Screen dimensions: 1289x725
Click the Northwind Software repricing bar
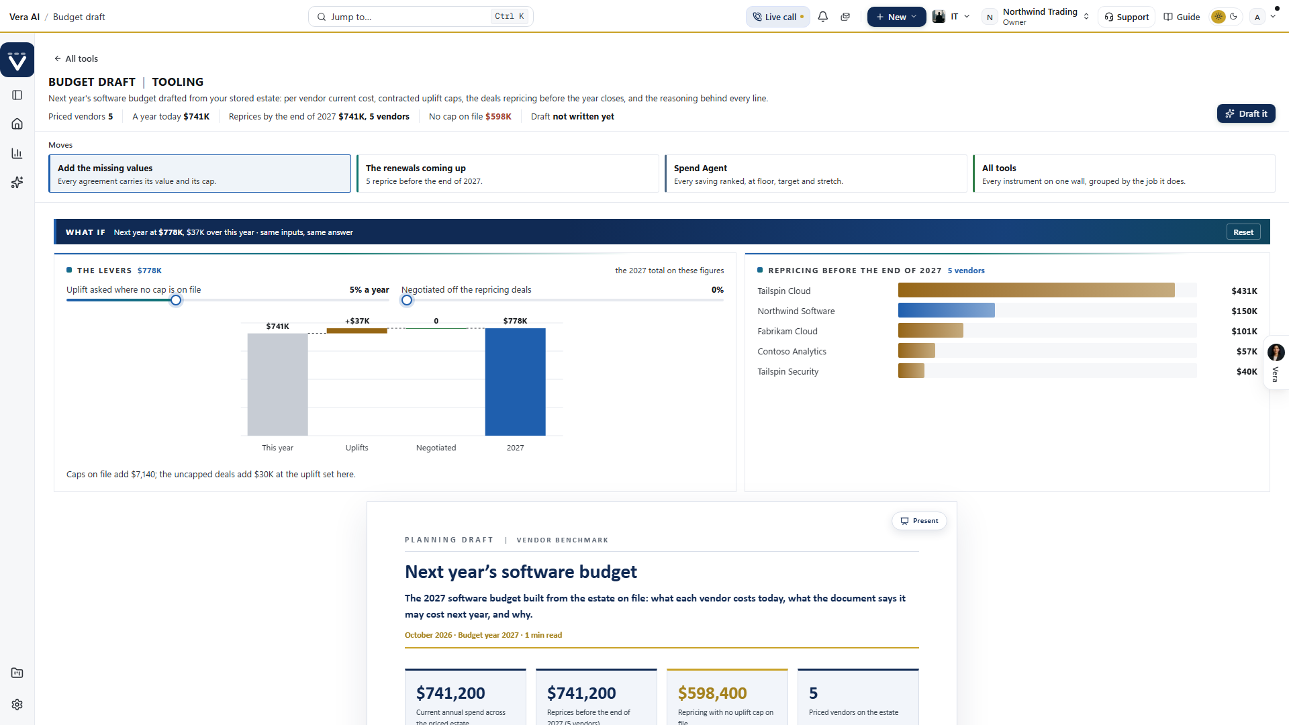[947, 310]
